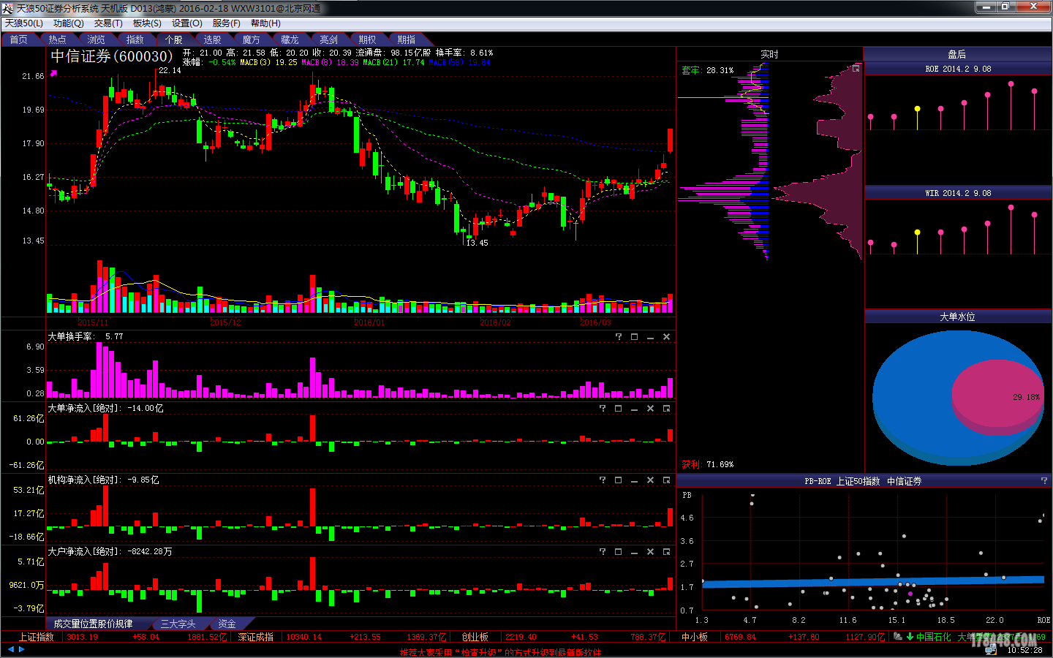1053x658 pixels.
Task: Switch to the 首页 tab
Action: coord(19,39)
